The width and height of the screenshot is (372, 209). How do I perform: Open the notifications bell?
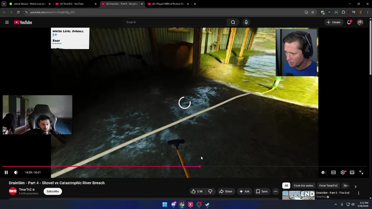coord(349,22)
